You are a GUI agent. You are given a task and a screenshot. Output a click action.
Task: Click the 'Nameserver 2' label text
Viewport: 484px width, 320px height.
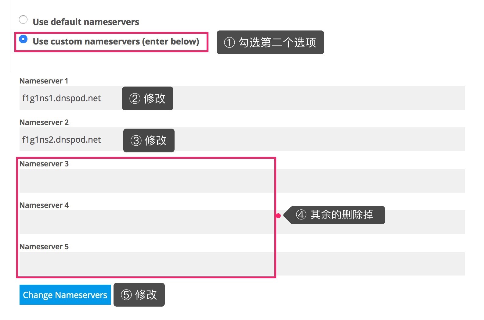point(44,122)
